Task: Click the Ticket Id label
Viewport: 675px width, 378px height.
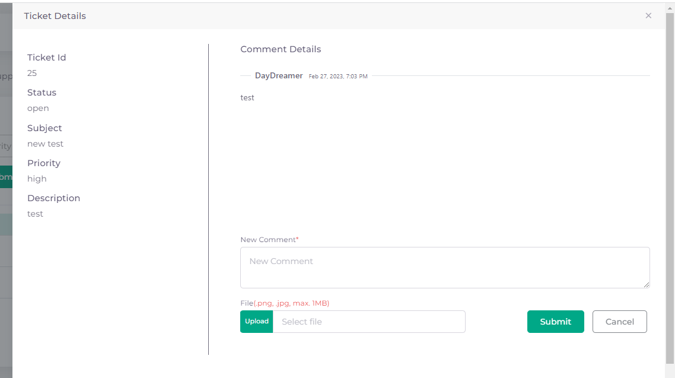Action: (x=46, y=58)
